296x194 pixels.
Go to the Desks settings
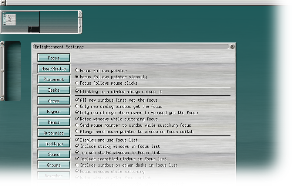pyautogui.click(x=54, y=90)
